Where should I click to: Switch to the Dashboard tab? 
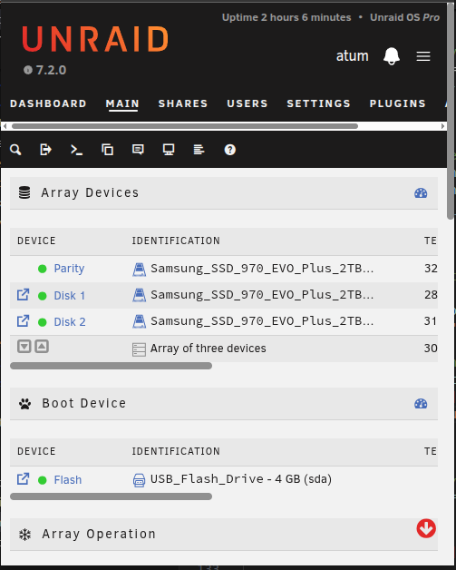tap(48, 103)
